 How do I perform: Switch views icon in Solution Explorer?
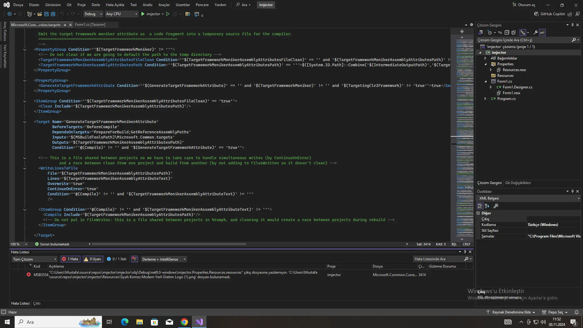pyautogui.click(x=480, y=32)
